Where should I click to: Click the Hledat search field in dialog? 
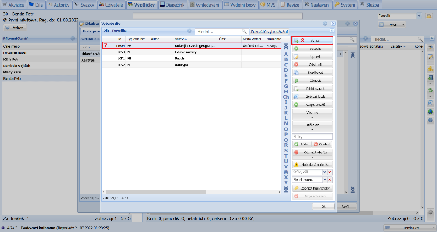click(x=218, y=32)
